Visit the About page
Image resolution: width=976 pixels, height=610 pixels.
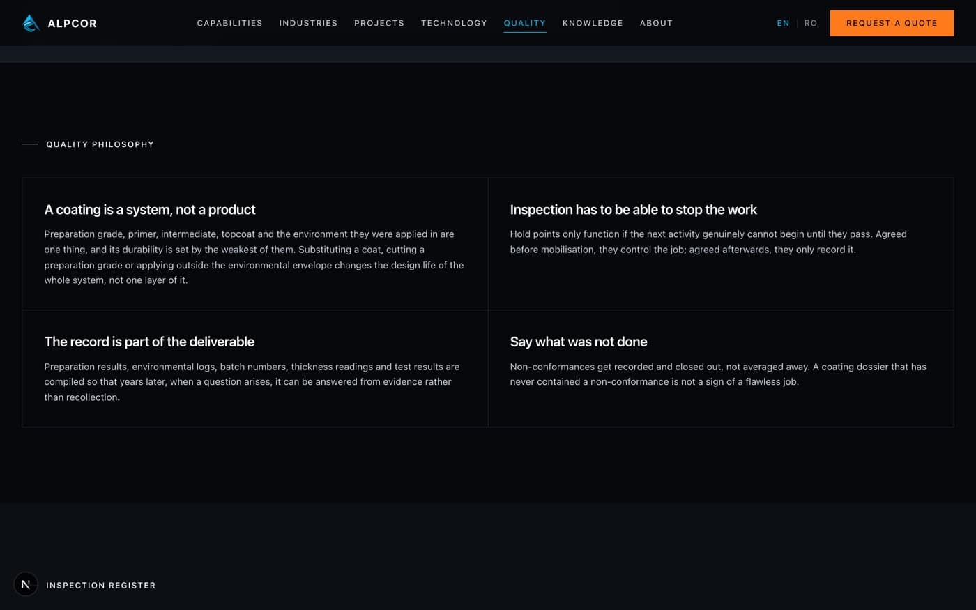pos(656,23)
